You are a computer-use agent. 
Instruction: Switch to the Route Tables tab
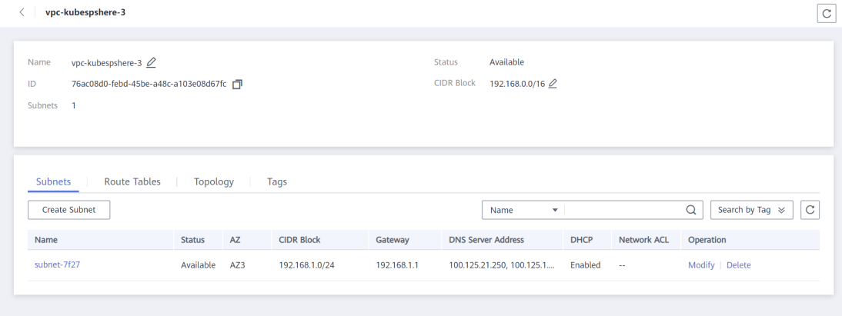(132, 182)
